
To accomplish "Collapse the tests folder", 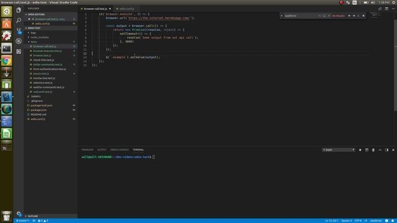I will (51, 42).
